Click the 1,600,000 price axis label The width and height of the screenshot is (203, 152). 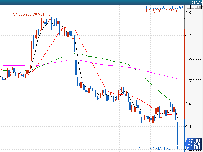click(194, 58)
